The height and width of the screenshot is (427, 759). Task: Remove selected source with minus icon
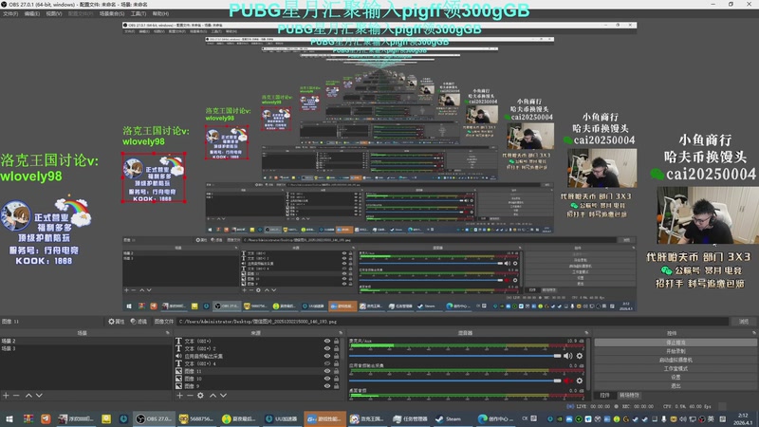[x=190, y=396]
